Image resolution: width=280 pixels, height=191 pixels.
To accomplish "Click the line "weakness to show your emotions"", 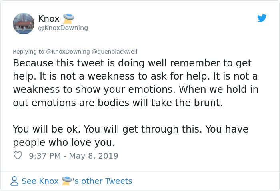I will (136, 89).
